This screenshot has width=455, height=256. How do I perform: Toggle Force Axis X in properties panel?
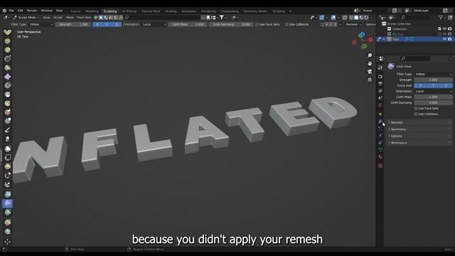coord(420,85)
